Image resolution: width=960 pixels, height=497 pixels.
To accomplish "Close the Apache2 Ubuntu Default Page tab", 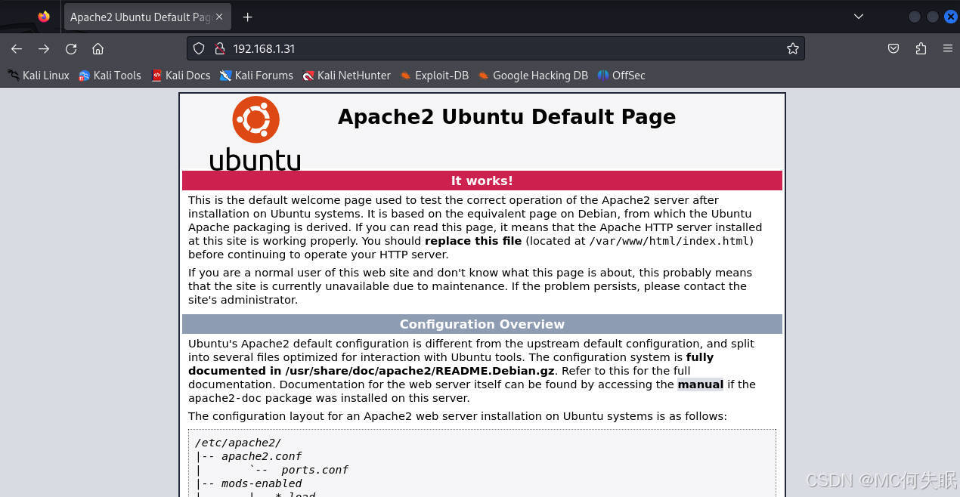I will [219, 17].
